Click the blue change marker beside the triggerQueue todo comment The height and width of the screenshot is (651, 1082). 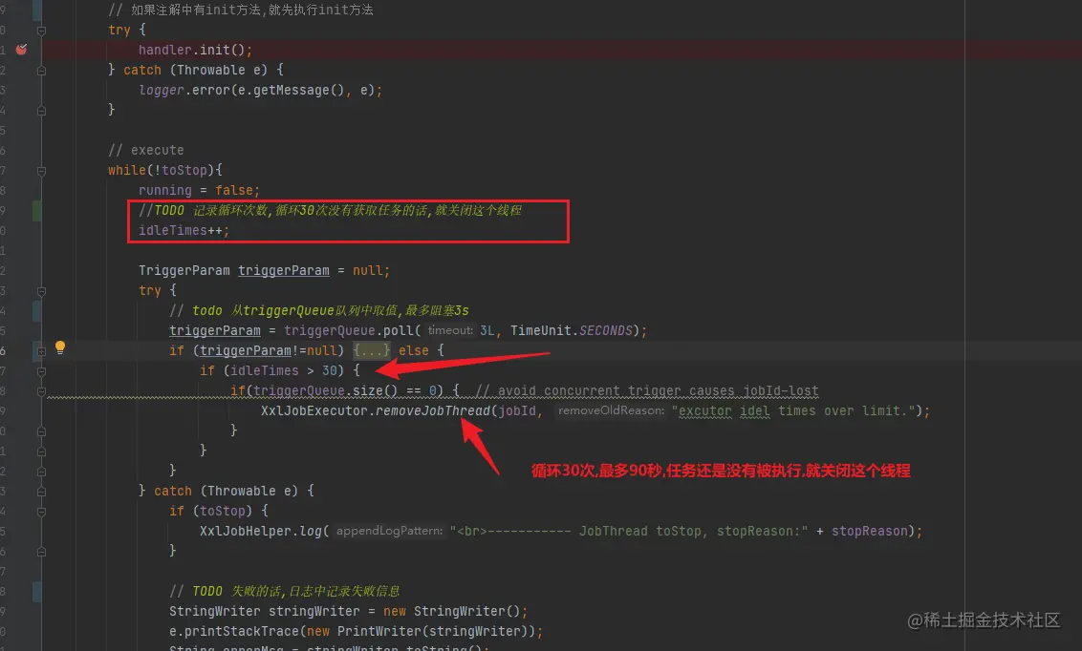pyautogui.click(x=36, y=310)
